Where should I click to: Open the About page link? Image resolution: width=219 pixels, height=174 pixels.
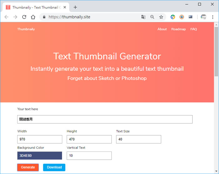click(x=162, y=29)
